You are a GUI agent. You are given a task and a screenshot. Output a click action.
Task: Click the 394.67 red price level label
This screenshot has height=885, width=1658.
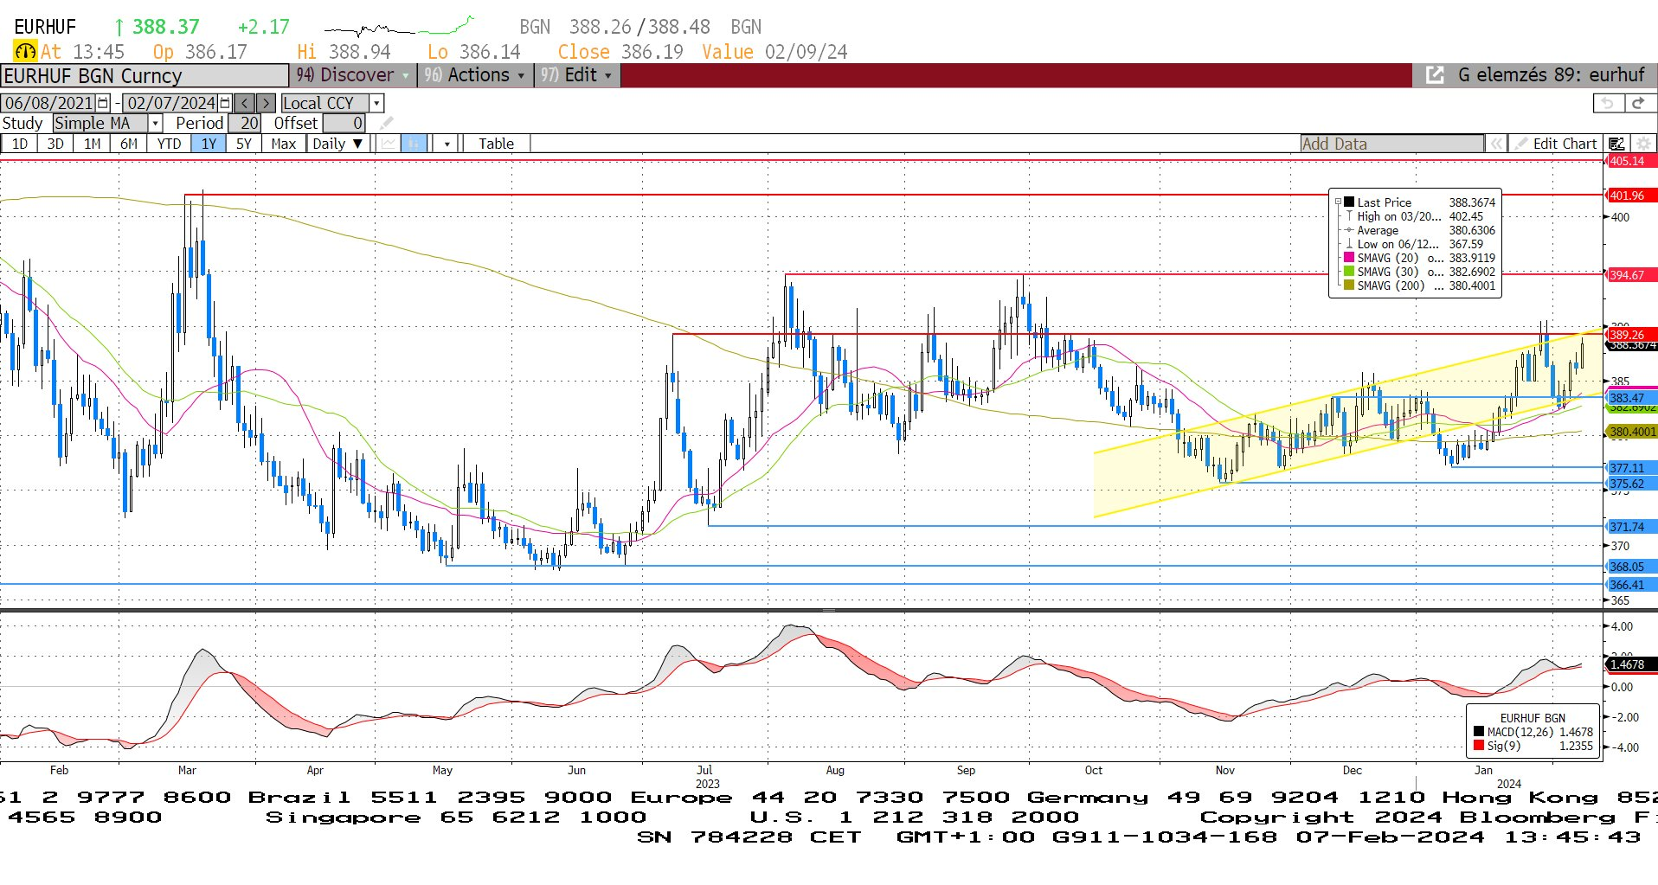pyautogui.click(x=1631, y=275)
